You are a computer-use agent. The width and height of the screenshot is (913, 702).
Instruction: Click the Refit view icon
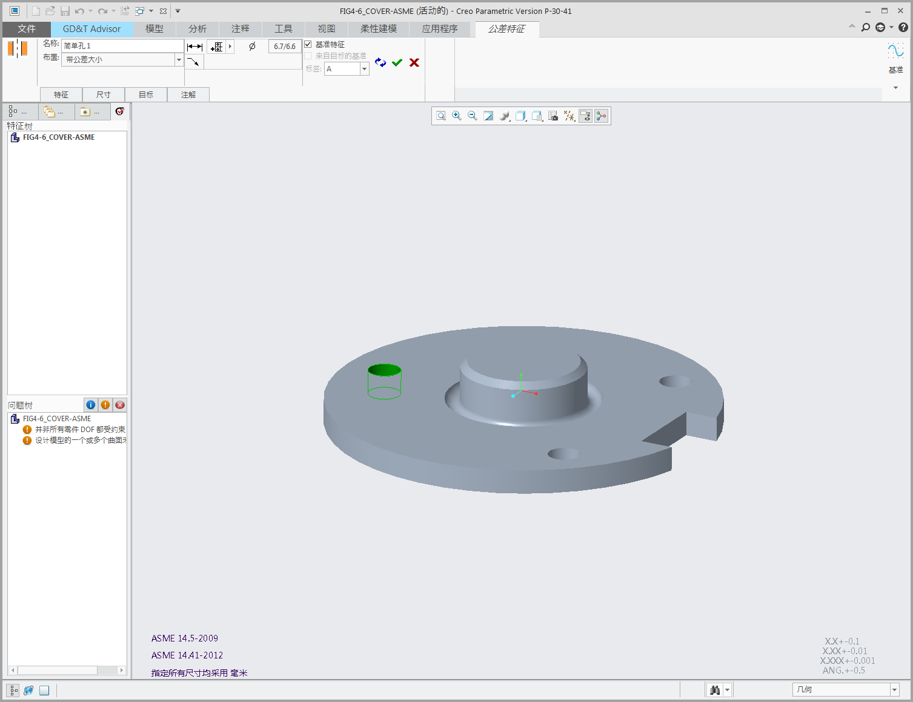coord(441,116)
